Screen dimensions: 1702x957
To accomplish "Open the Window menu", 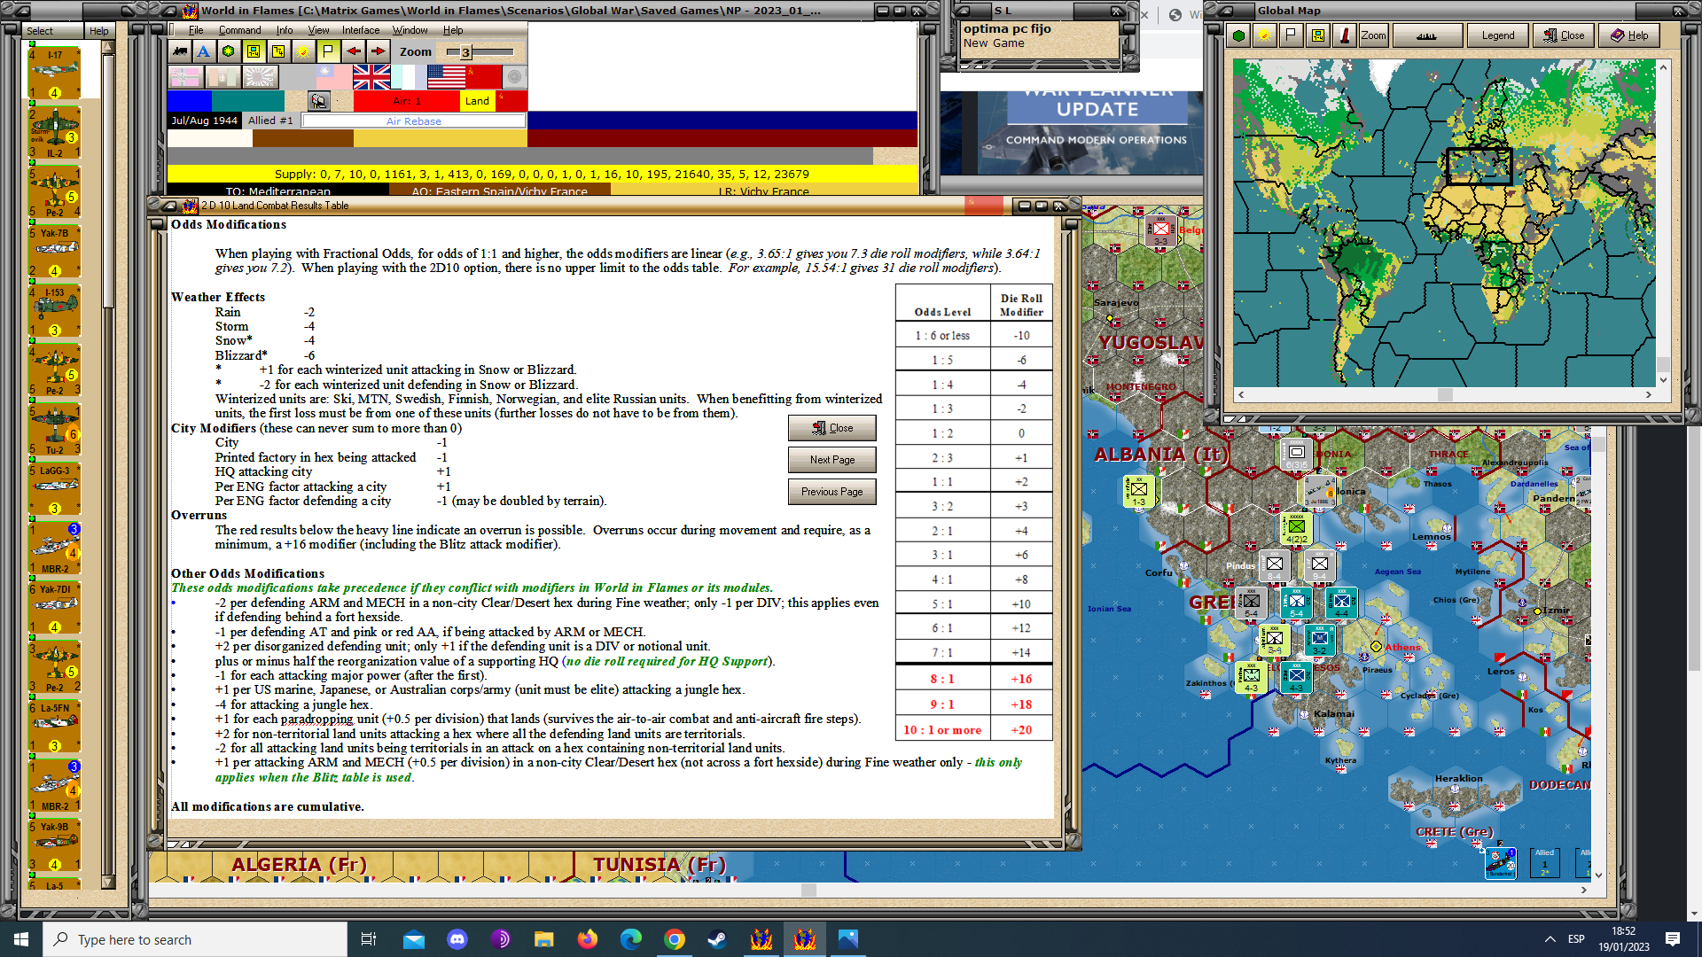I will pos(410,30).
